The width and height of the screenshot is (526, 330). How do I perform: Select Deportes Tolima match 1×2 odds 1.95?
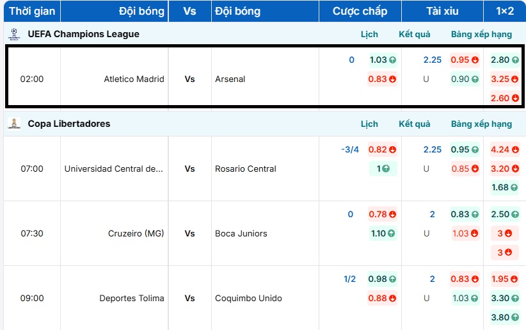coord(505,279)
